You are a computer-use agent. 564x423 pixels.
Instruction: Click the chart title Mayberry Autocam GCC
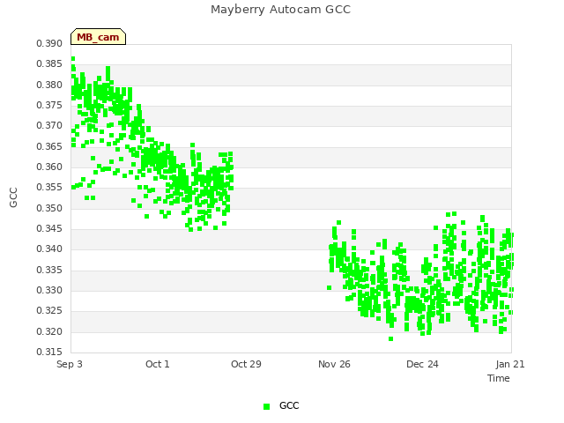click(280, 10)
